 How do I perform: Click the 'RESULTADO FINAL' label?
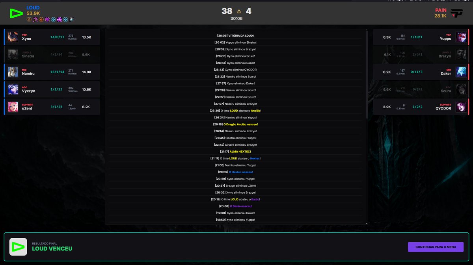(x=45, y=243)
